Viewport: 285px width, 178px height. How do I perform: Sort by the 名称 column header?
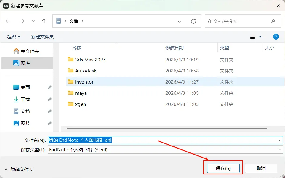(x=76, y=48)
